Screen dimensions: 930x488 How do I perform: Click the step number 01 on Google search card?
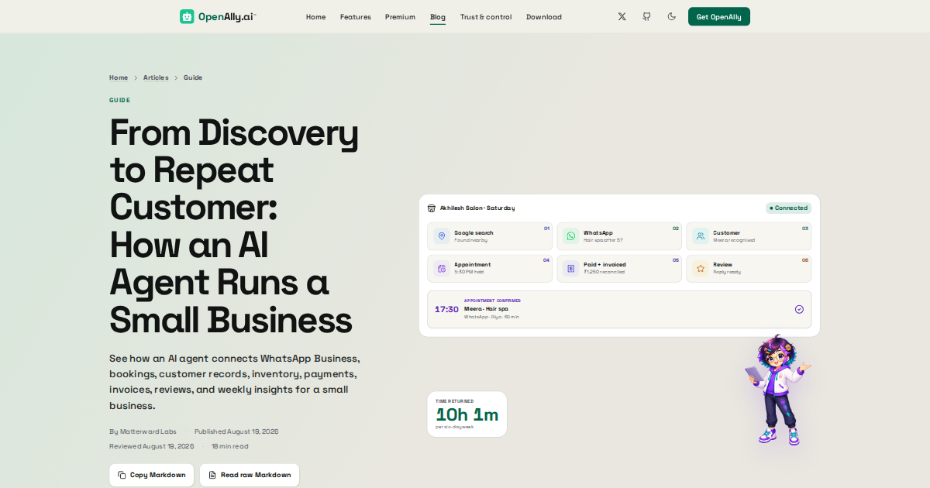[546, 229]
